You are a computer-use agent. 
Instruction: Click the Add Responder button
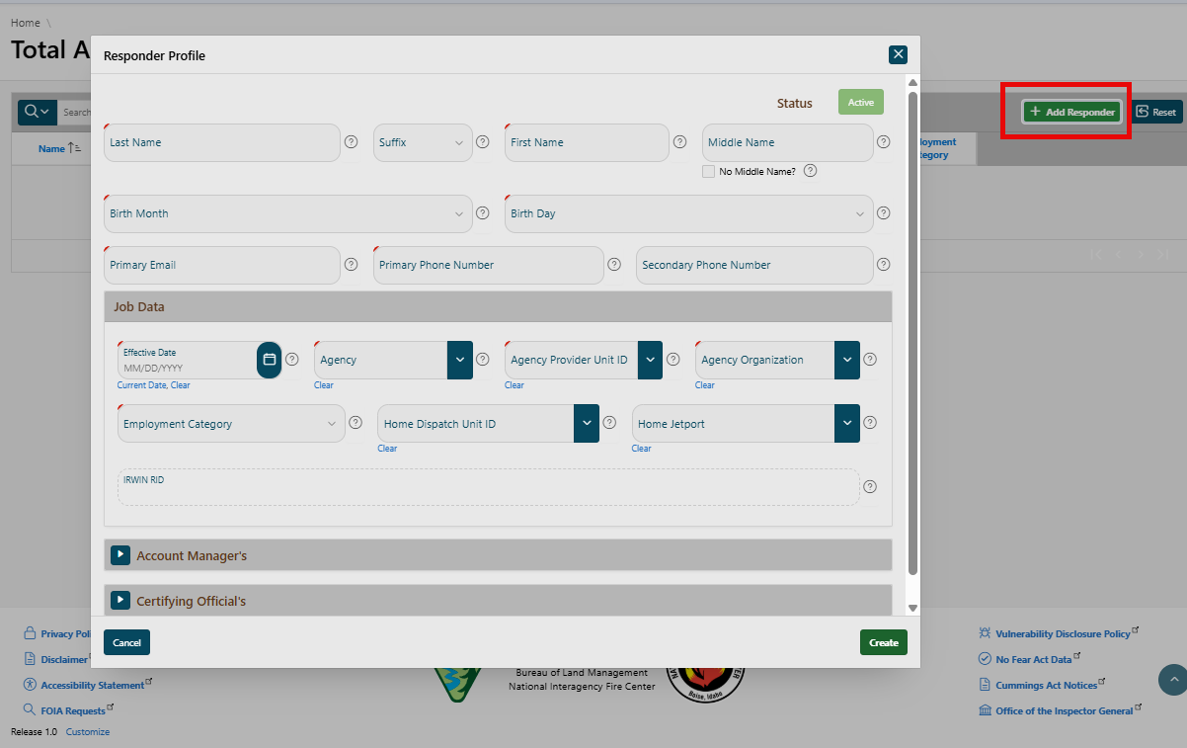tap(1071, 112)
